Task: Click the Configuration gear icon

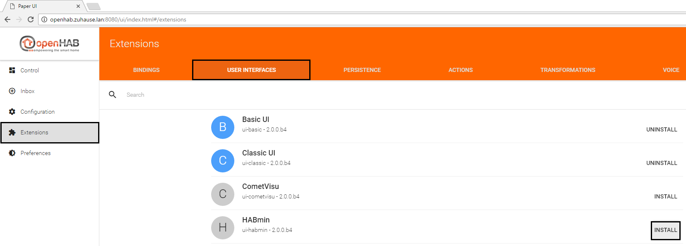Action: click(x=12, y=112)
